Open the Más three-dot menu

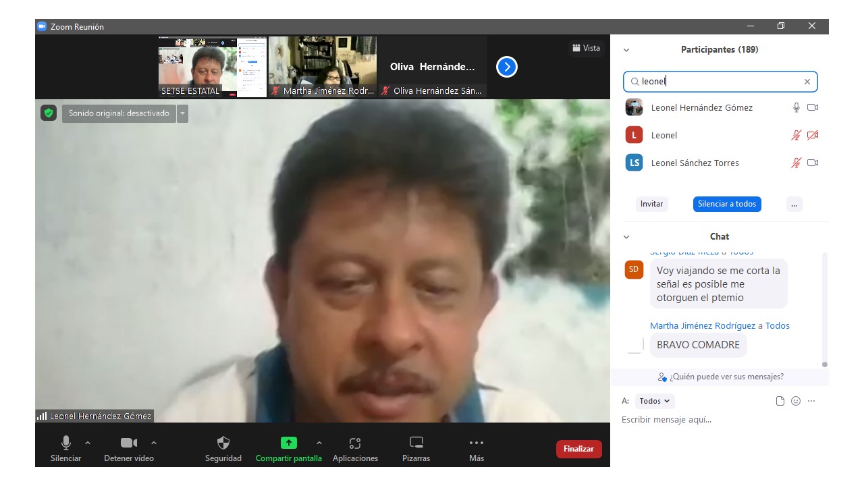pyautogui.click(x=477, y=443)
